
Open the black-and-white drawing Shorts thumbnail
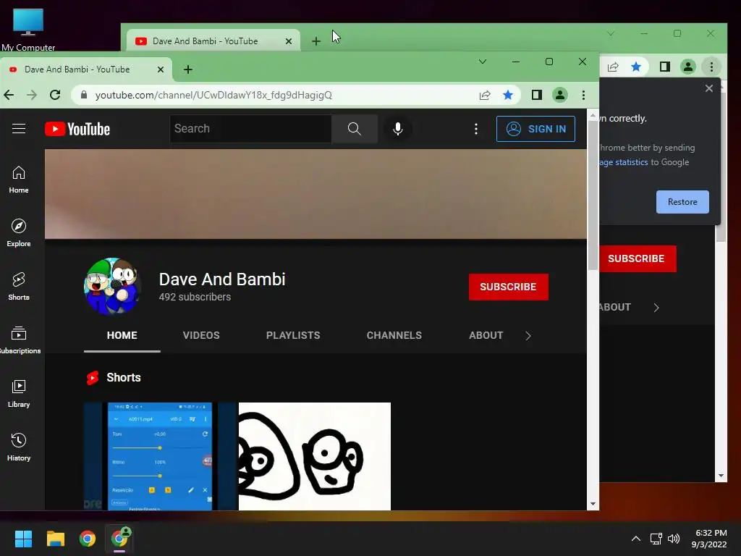pyautogui.click(x=315, y=456)
